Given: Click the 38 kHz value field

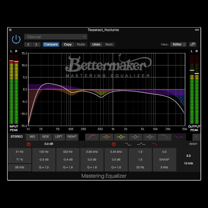Looking at the screenshot, I should point(20,167).
